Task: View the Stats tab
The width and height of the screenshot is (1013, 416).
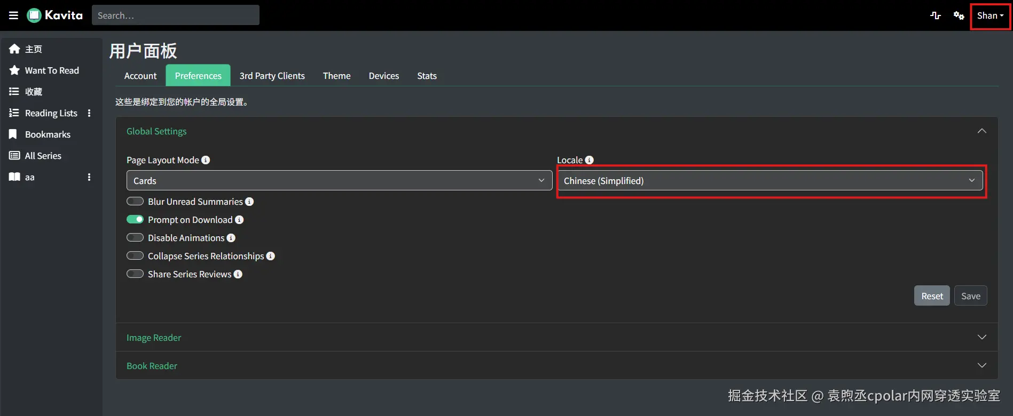Action: click(427, 76)
